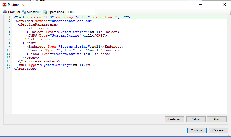
Task: Click the Procurar binoculars icon
Action: (5, 12)
